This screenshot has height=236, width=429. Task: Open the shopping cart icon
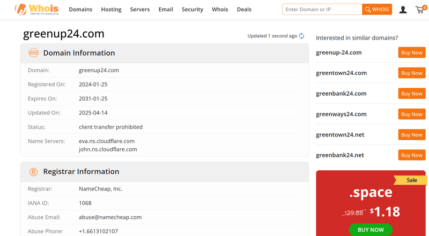[x=421, y=10]
